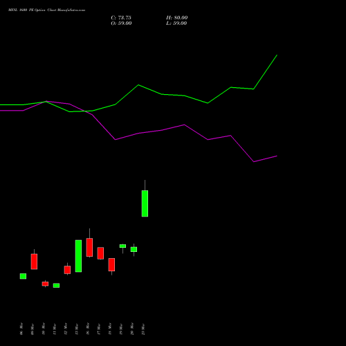The width and height of the screenshot is (346, 346).
Task: Select the 12 Mar date label
Action: 66,329
